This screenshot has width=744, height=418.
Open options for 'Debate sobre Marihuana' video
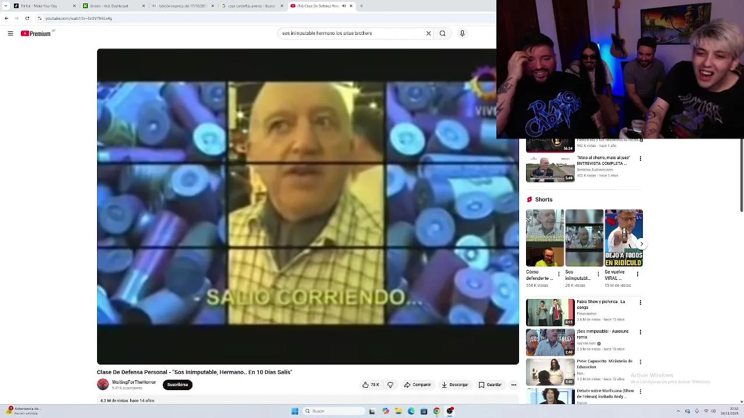click(x=641, y=392)
